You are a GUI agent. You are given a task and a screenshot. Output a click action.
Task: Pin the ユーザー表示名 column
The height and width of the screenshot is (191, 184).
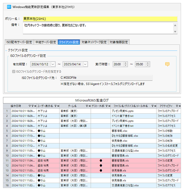[58, 106]
